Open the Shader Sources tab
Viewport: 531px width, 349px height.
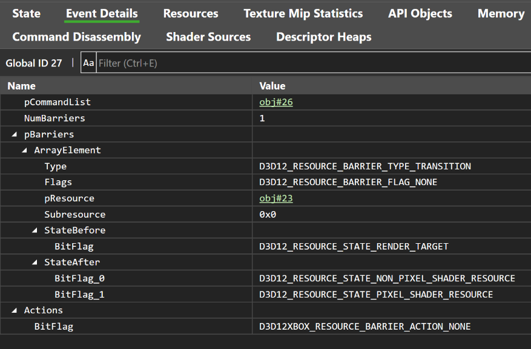208,37
